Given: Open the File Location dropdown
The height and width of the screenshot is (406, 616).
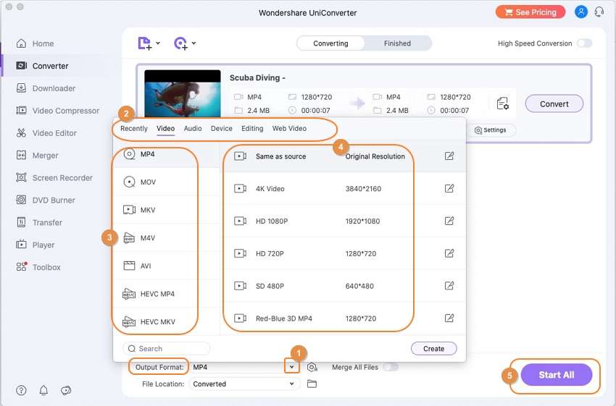Looking at the screenshot, I should pyautogui.click(x=244, y=384).
